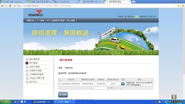Viewport: 185px width, 104px height.
Task: Click the 遠通電收 logo
Action: pos(36,13)
